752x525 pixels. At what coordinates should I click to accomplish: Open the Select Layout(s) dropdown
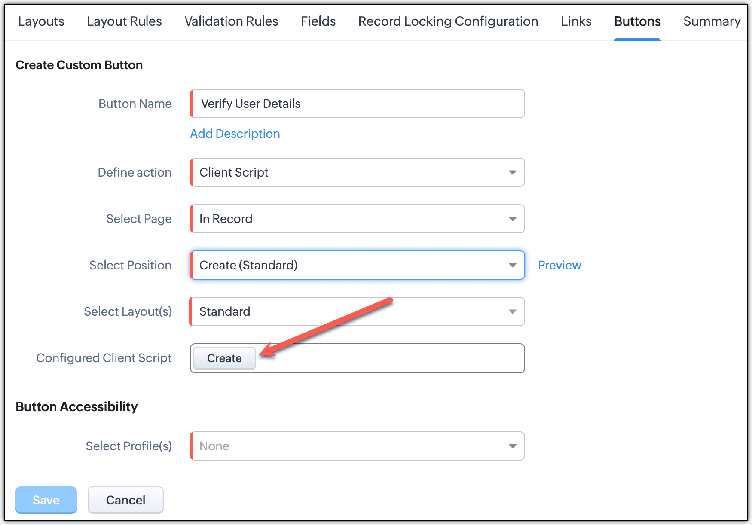tap(358, 311)
